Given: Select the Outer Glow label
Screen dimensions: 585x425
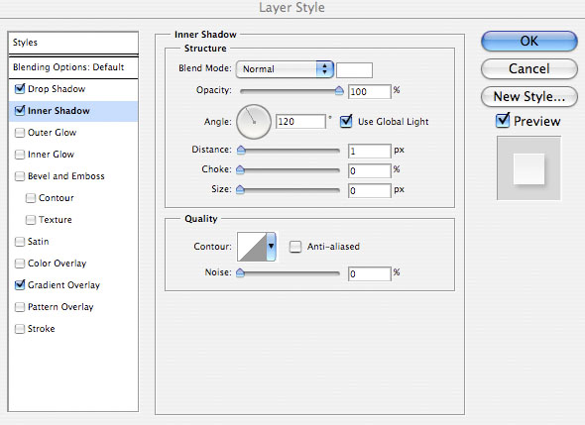Looking at the screenshot, I should (x=52, y=133).
